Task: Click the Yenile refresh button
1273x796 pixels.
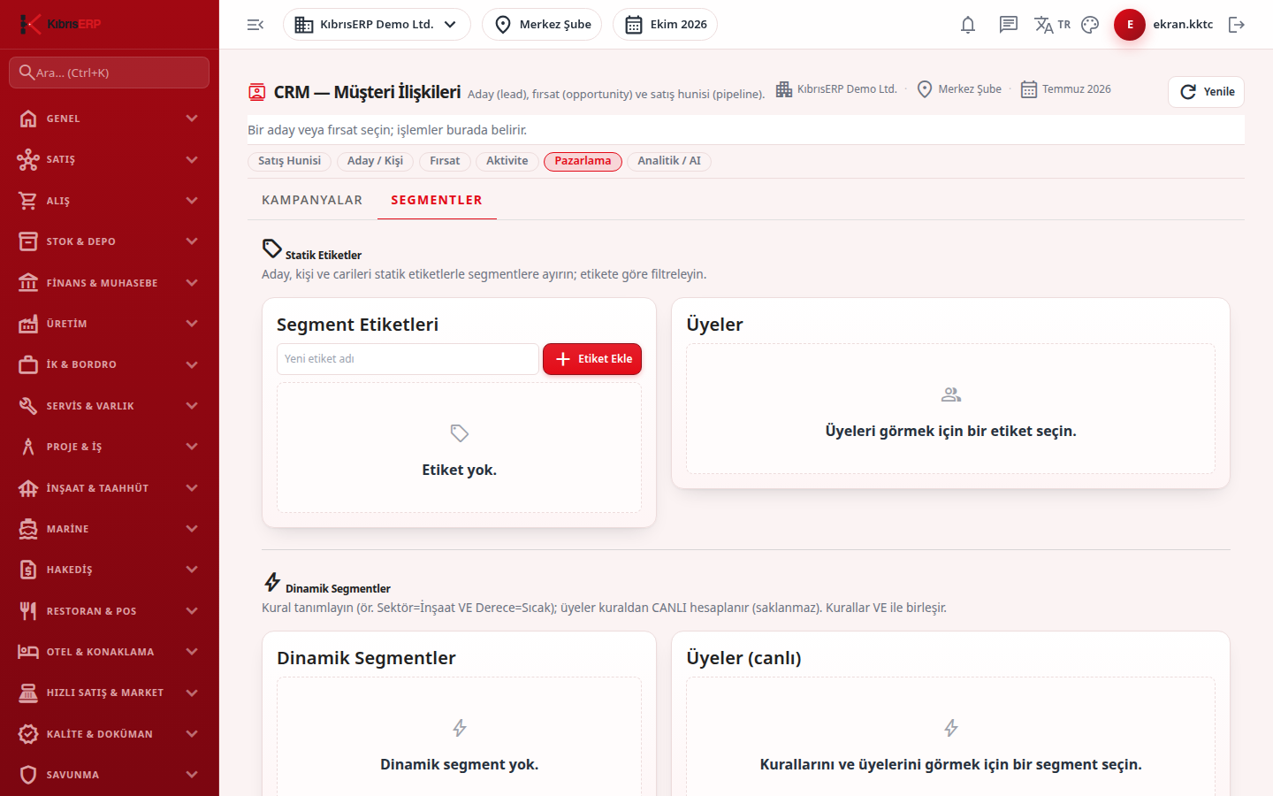Action: pyautogui.click(x=1206, y=92)
